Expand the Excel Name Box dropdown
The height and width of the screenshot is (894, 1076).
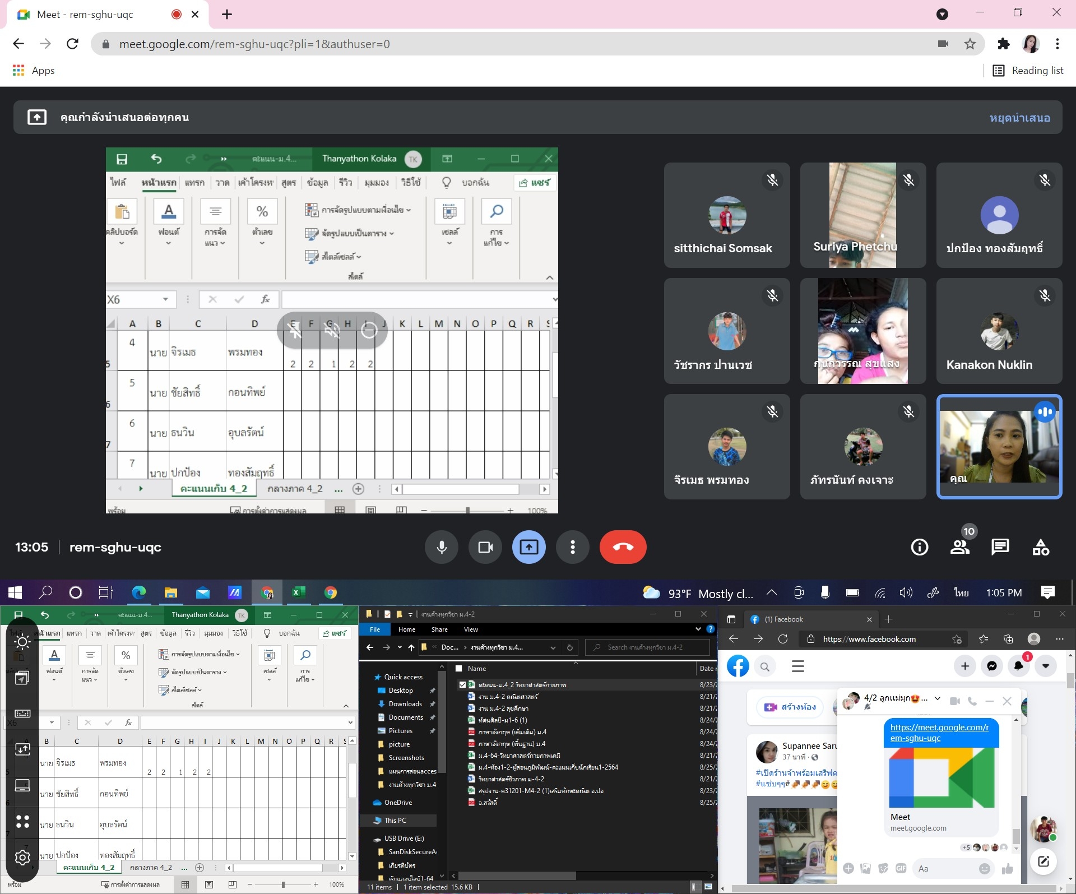tap(52, 722)
